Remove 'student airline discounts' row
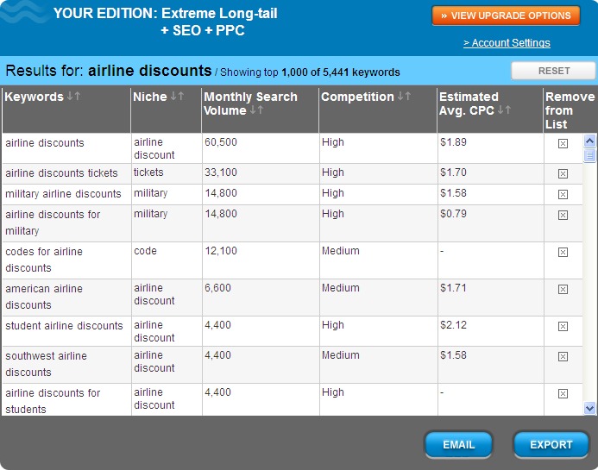The height and width of the screenshot is (470, 598). point(563,327)
